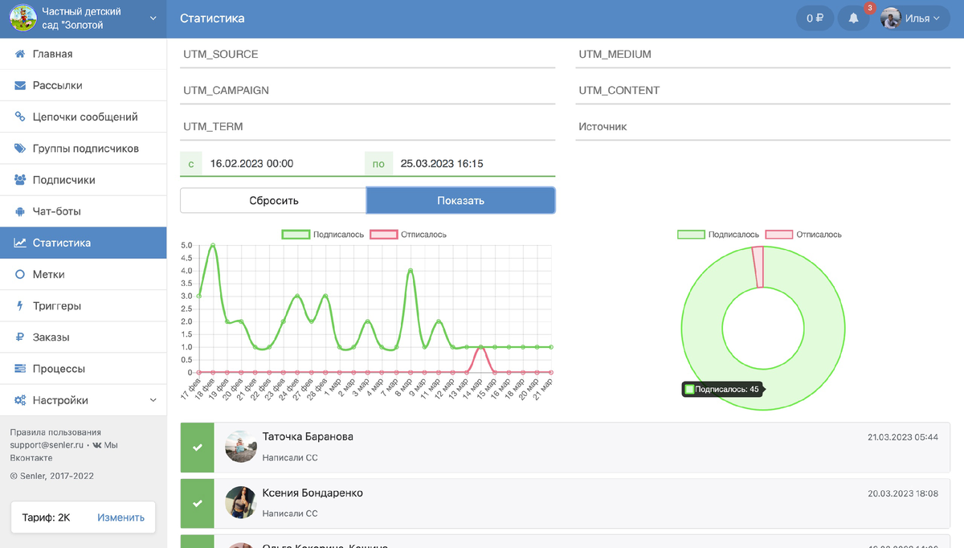This screenshot has width=964, height=548.
Task: Open Подписчики in sidebar menu
Action: [84, 180]
